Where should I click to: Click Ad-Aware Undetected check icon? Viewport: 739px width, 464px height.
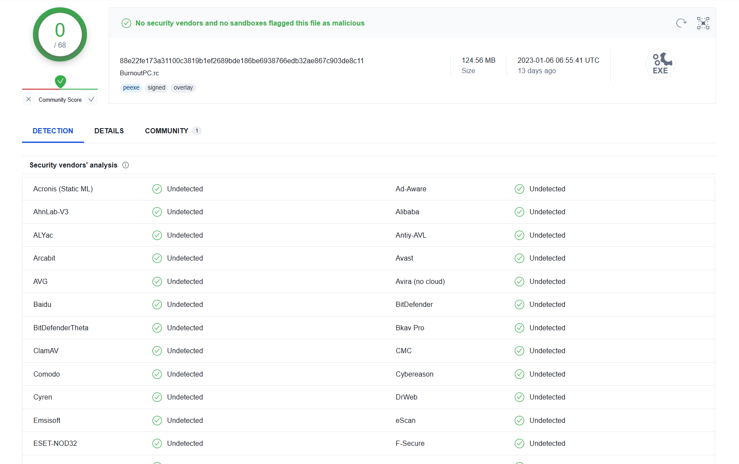tap(520, 189)
